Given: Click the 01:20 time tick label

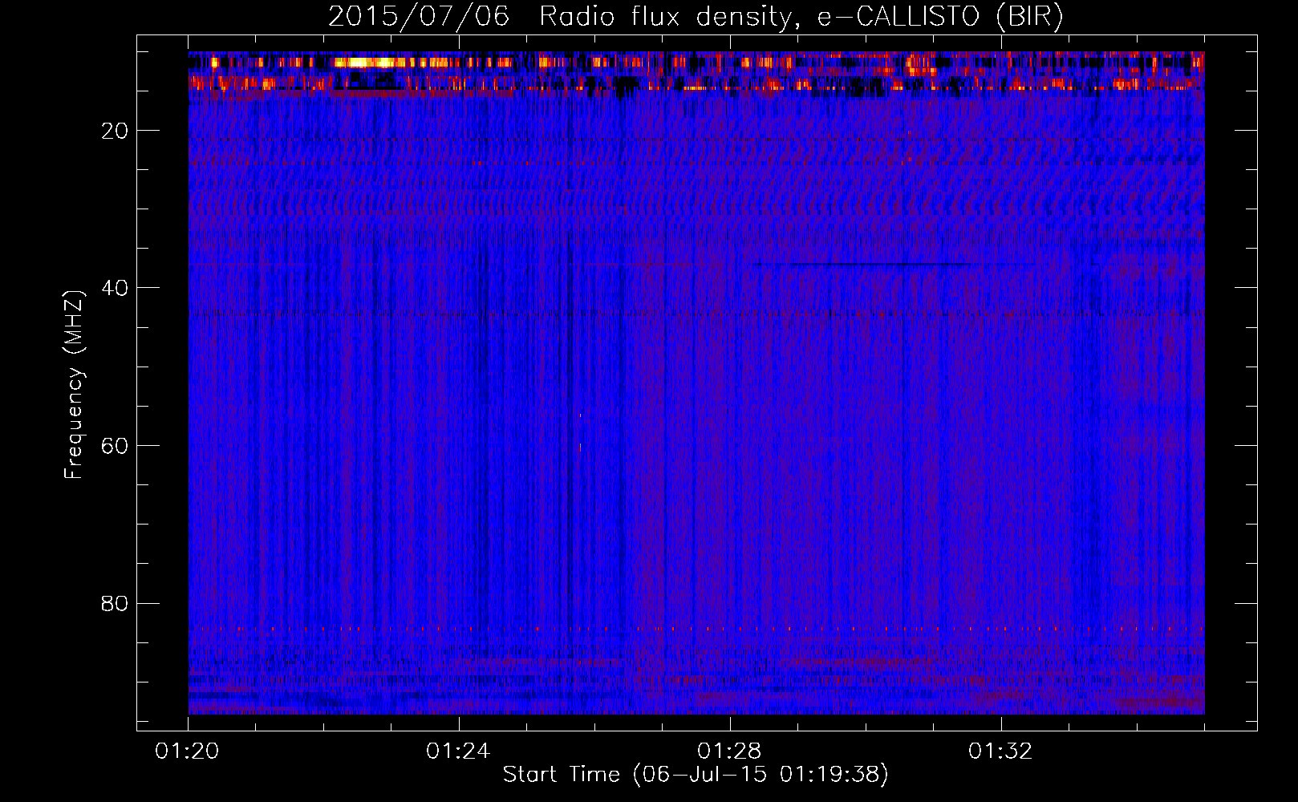Looking at the screenshot, I should click(188, 751).
